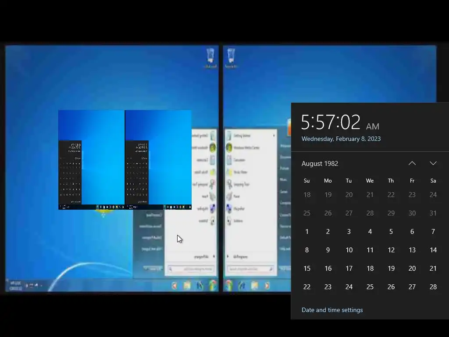The width and height of the screenshot is (449, 337).
Task: Go to previous month with up chevron
Action: click(x=412, y=163)
